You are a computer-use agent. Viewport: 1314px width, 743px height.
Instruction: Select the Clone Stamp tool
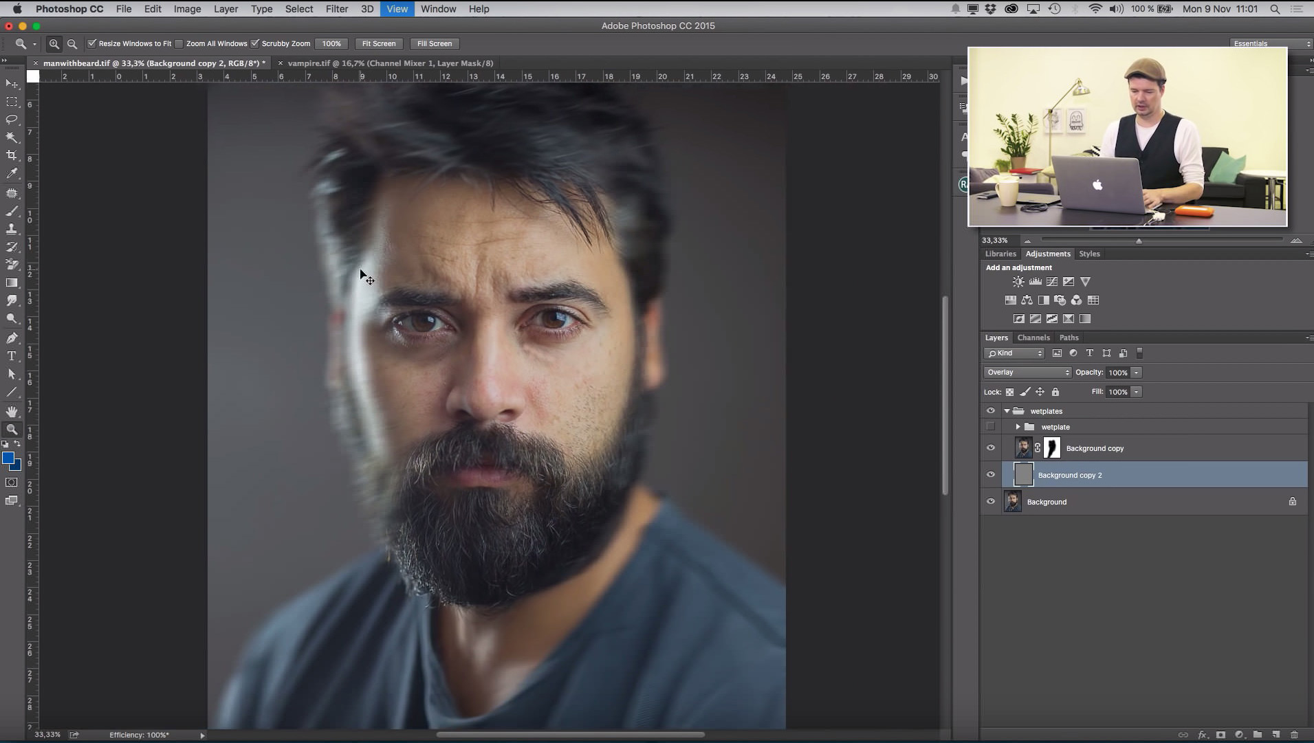tap(12, 229)
